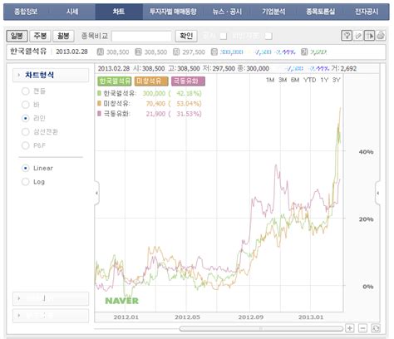Click the green 한국쉘석유 legend tag
This screenshot has height=339, width=394.
(115, 81)
